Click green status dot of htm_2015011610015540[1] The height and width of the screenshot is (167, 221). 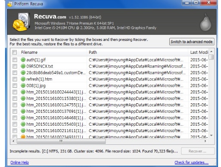pyautogui.click(x=23, y=124)
